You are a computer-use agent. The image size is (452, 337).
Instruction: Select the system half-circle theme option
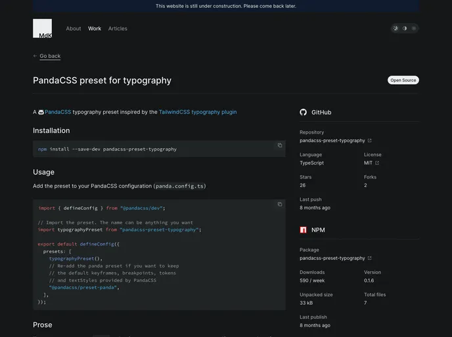pos(405,28)
